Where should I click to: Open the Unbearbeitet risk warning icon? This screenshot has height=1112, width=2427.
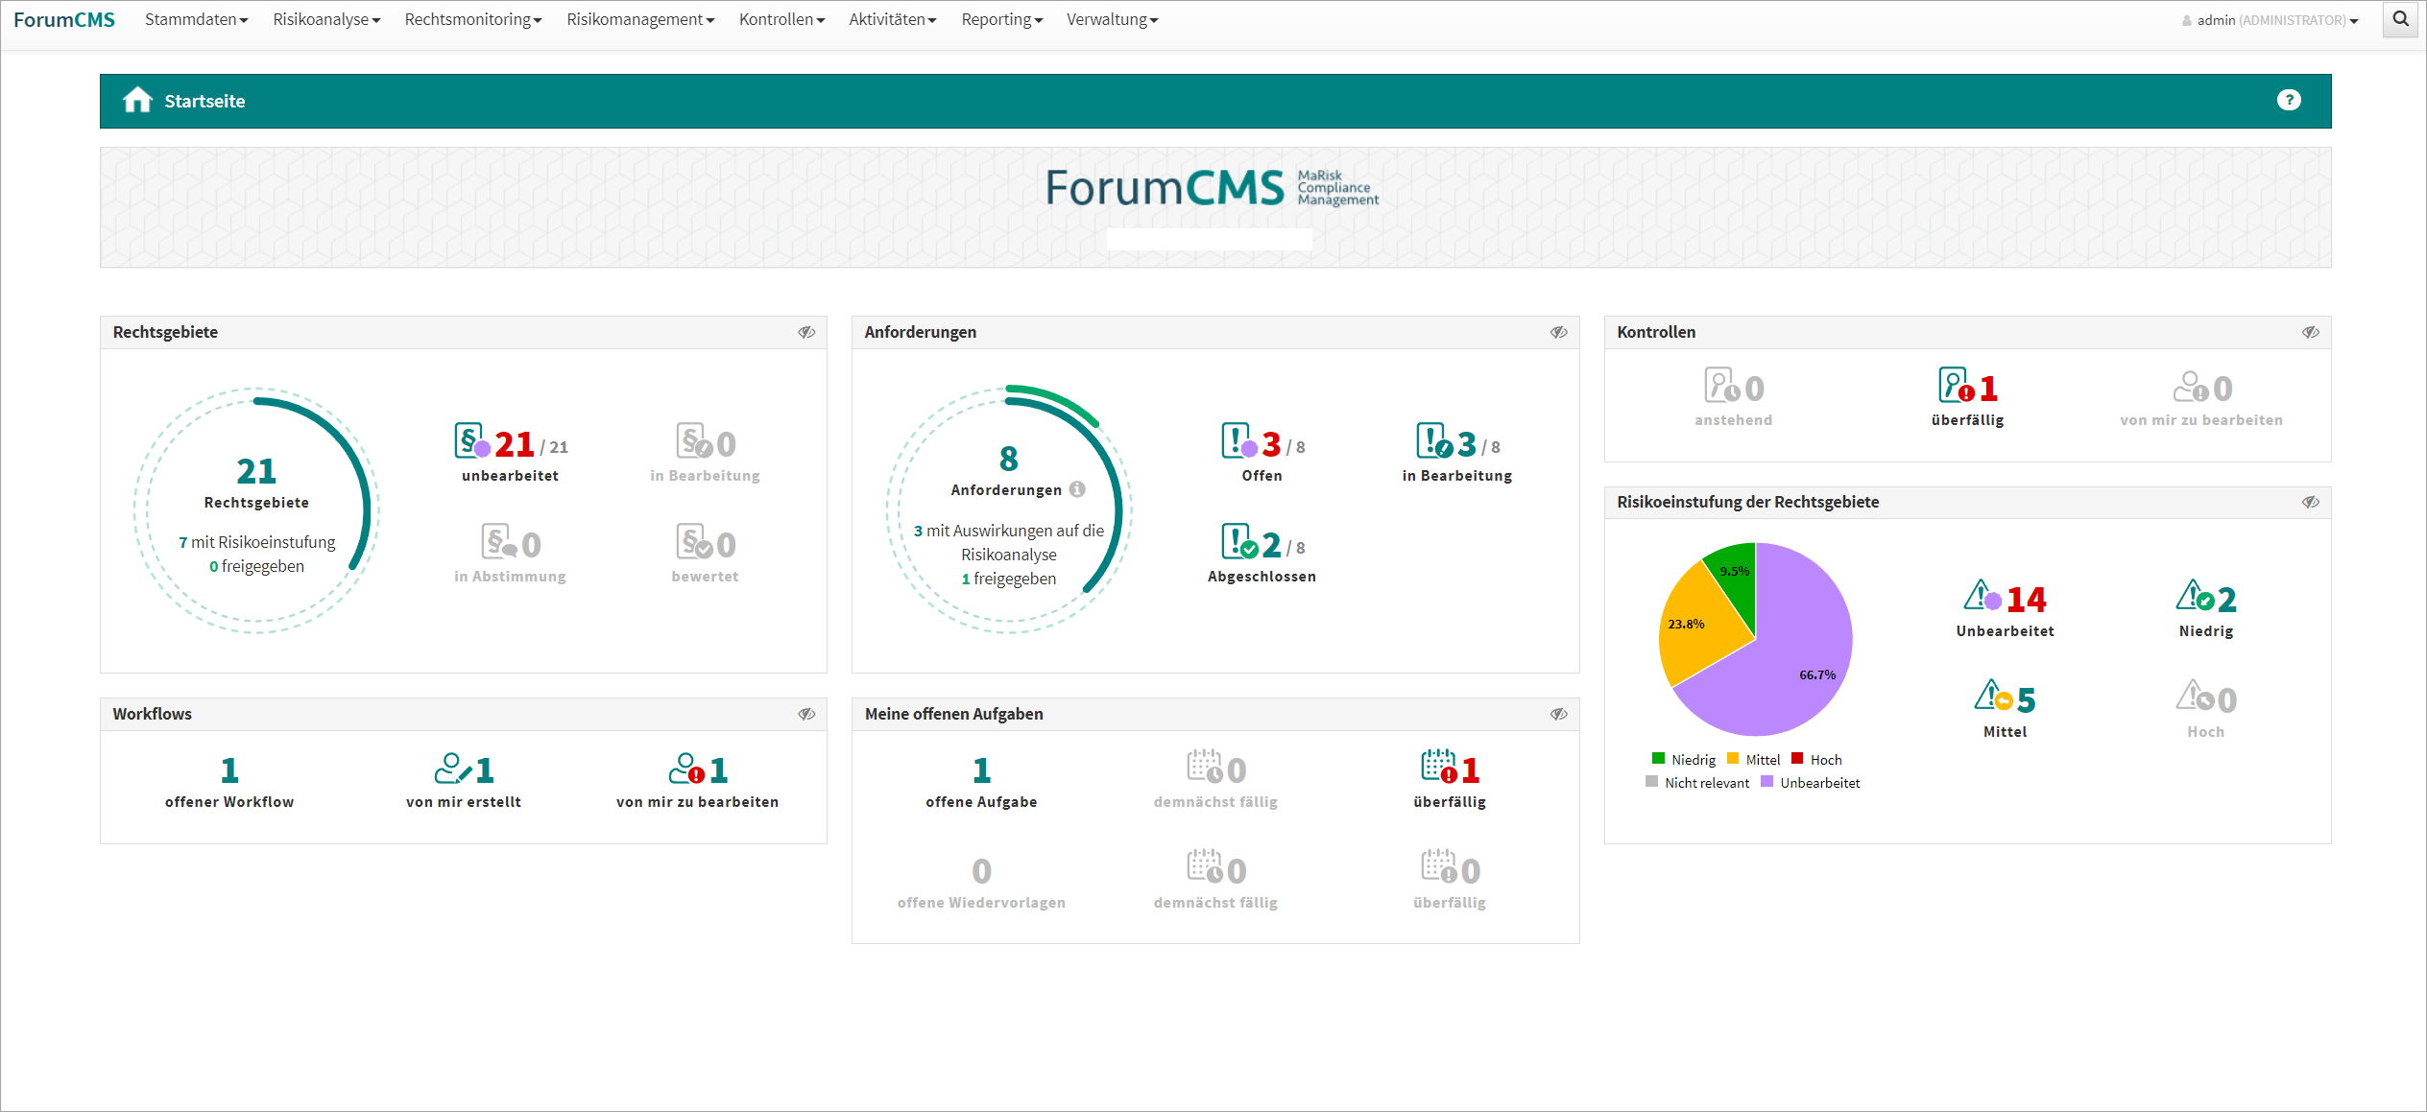(1982, 598)
